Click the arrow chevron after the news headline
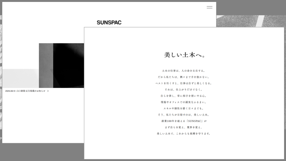The image size is (286, 161). coord(48,91)
